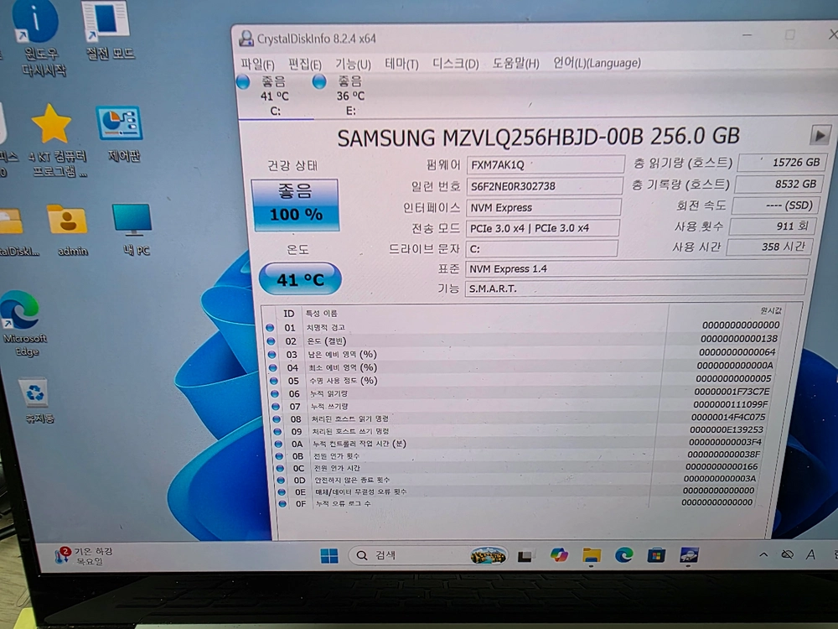Open Microsoft Store in the taskbar
Viewport: 838px width, 629px height.
[656, 556]
